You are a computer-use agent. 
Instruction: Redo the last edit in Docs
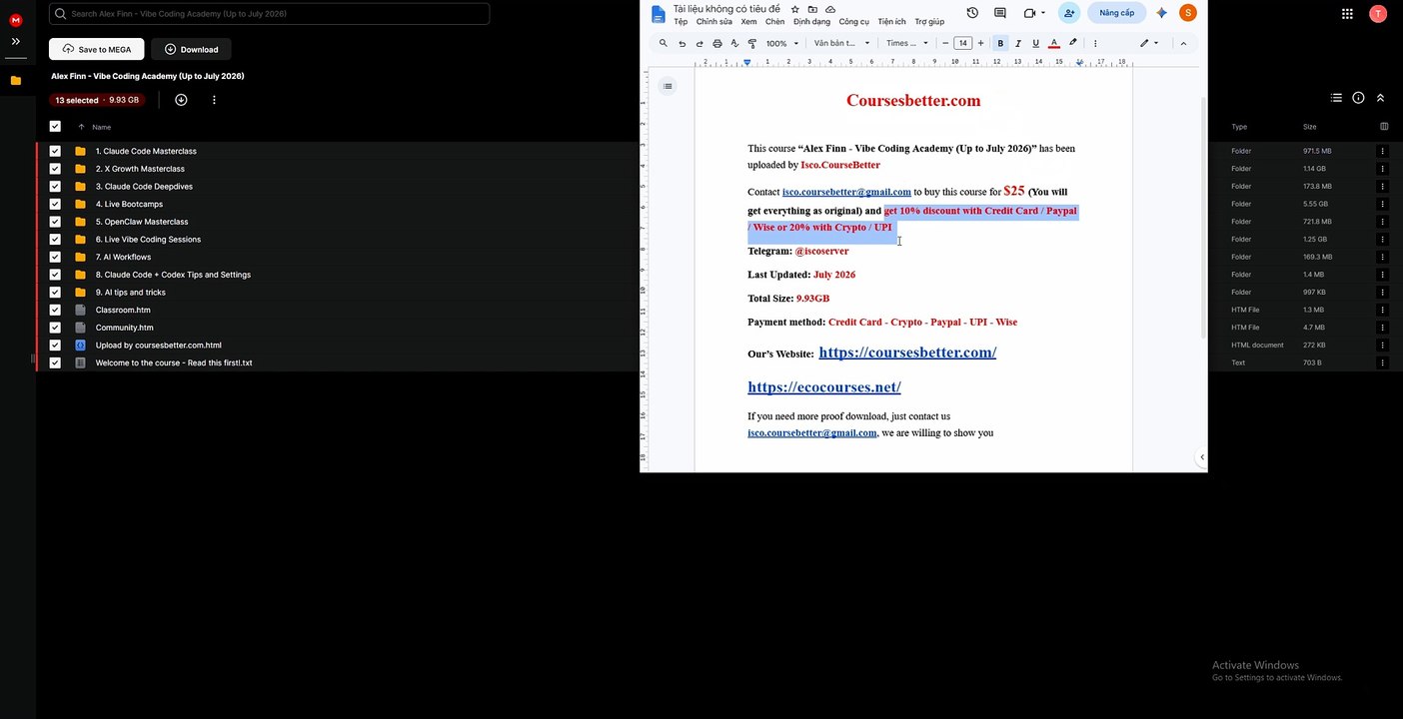700,43
